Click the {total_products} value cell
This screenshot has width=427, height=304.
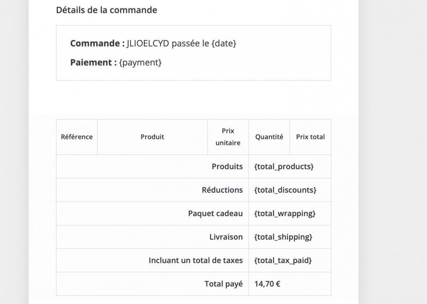click(284, 167)
